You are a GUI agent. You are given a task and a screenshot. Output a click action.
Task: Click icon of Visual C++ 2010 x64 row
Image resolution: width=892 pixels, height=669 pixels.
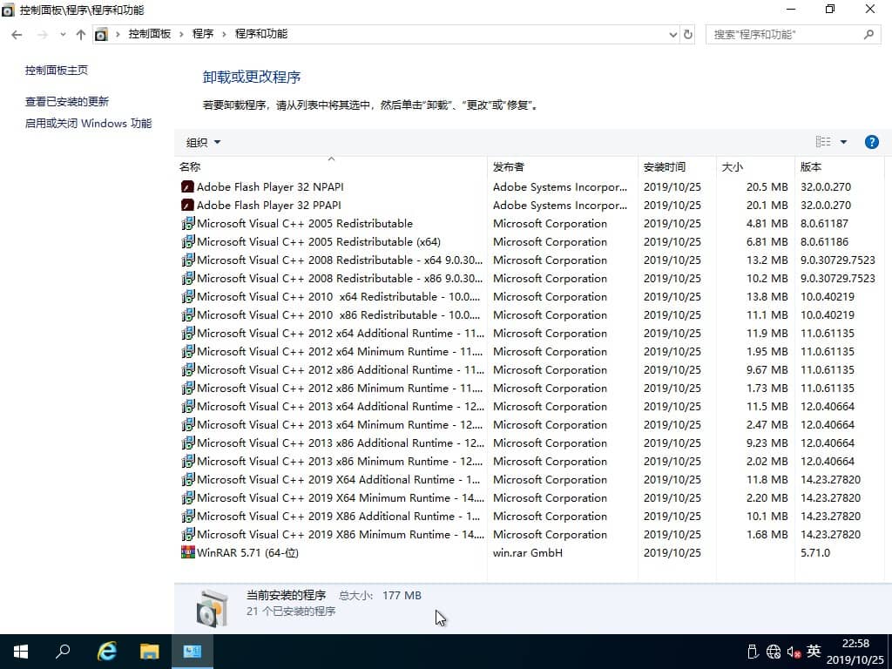click(188, 296)
